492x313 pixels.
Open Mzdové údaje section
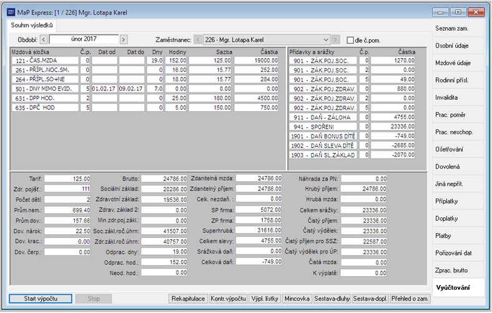click(x=458, y=63)
